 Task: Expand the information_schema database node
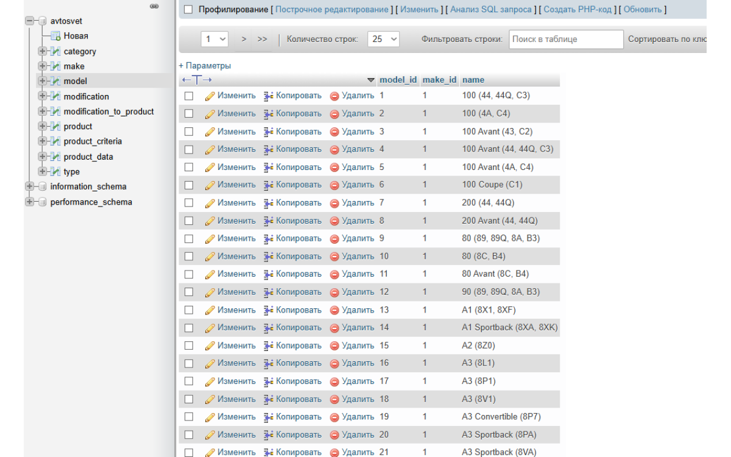[x=29, y=186]
